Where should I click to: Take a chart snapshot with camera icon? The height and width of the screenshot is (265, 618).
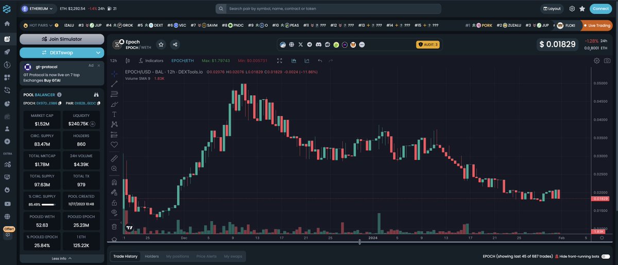click(x=607, y=61)
